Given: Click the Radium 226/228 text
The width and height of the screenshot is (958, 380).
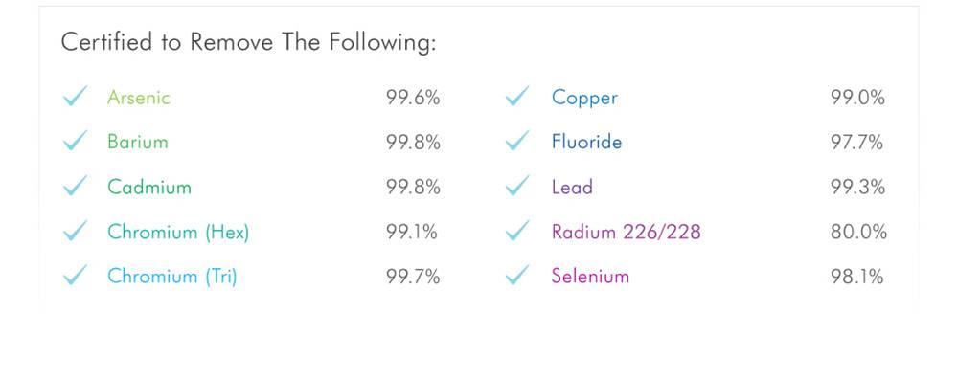Looking at the screenshot, I should click(627, 232).
